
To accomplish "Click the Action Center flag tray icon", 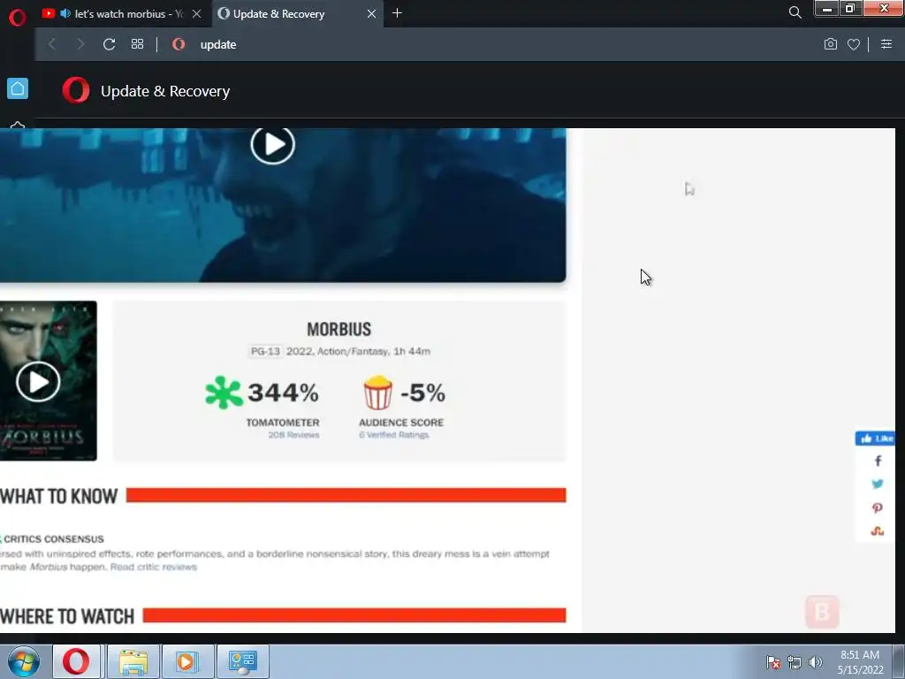I will tap(773, 662).
